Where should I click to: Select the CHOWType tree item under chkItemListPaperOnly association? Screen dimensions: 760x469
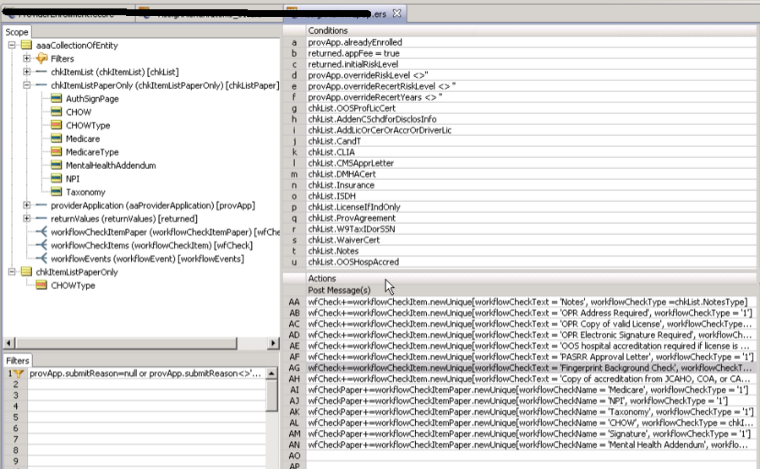tap(88, 125)
